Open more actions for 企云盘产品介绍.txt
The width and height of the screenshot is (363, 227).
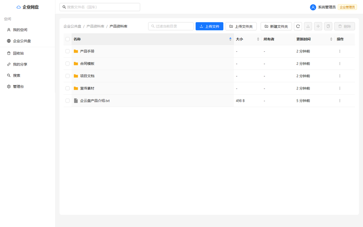(339, 100)
